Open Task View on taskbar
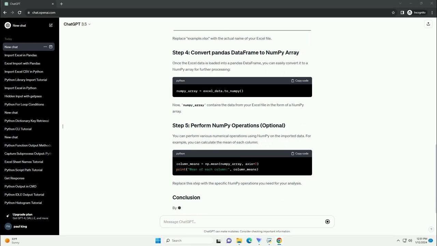The width and height of the screenshot is (437, 246). [219, 241]
